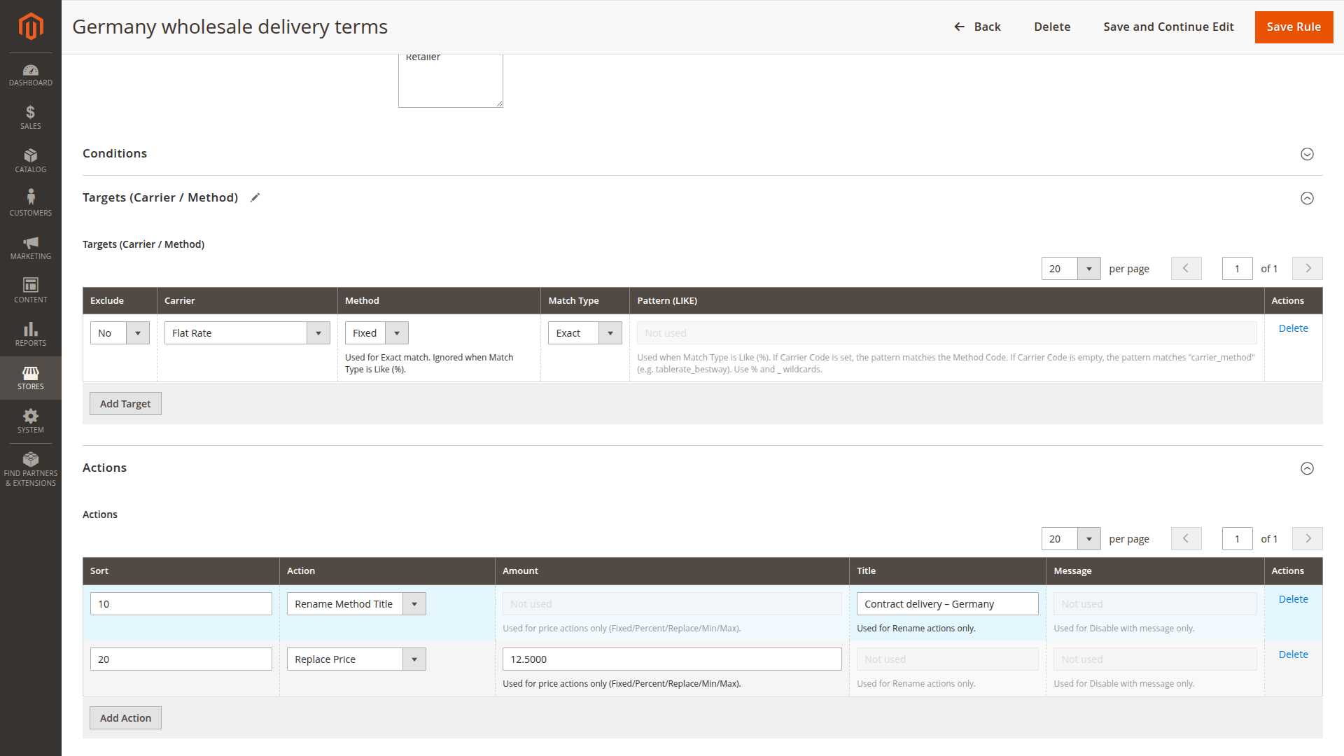The width and height of the screenshot is (1344, 756).
Task: Open the Method dropdown showing Fixed
Action: (x=377, y=333)
